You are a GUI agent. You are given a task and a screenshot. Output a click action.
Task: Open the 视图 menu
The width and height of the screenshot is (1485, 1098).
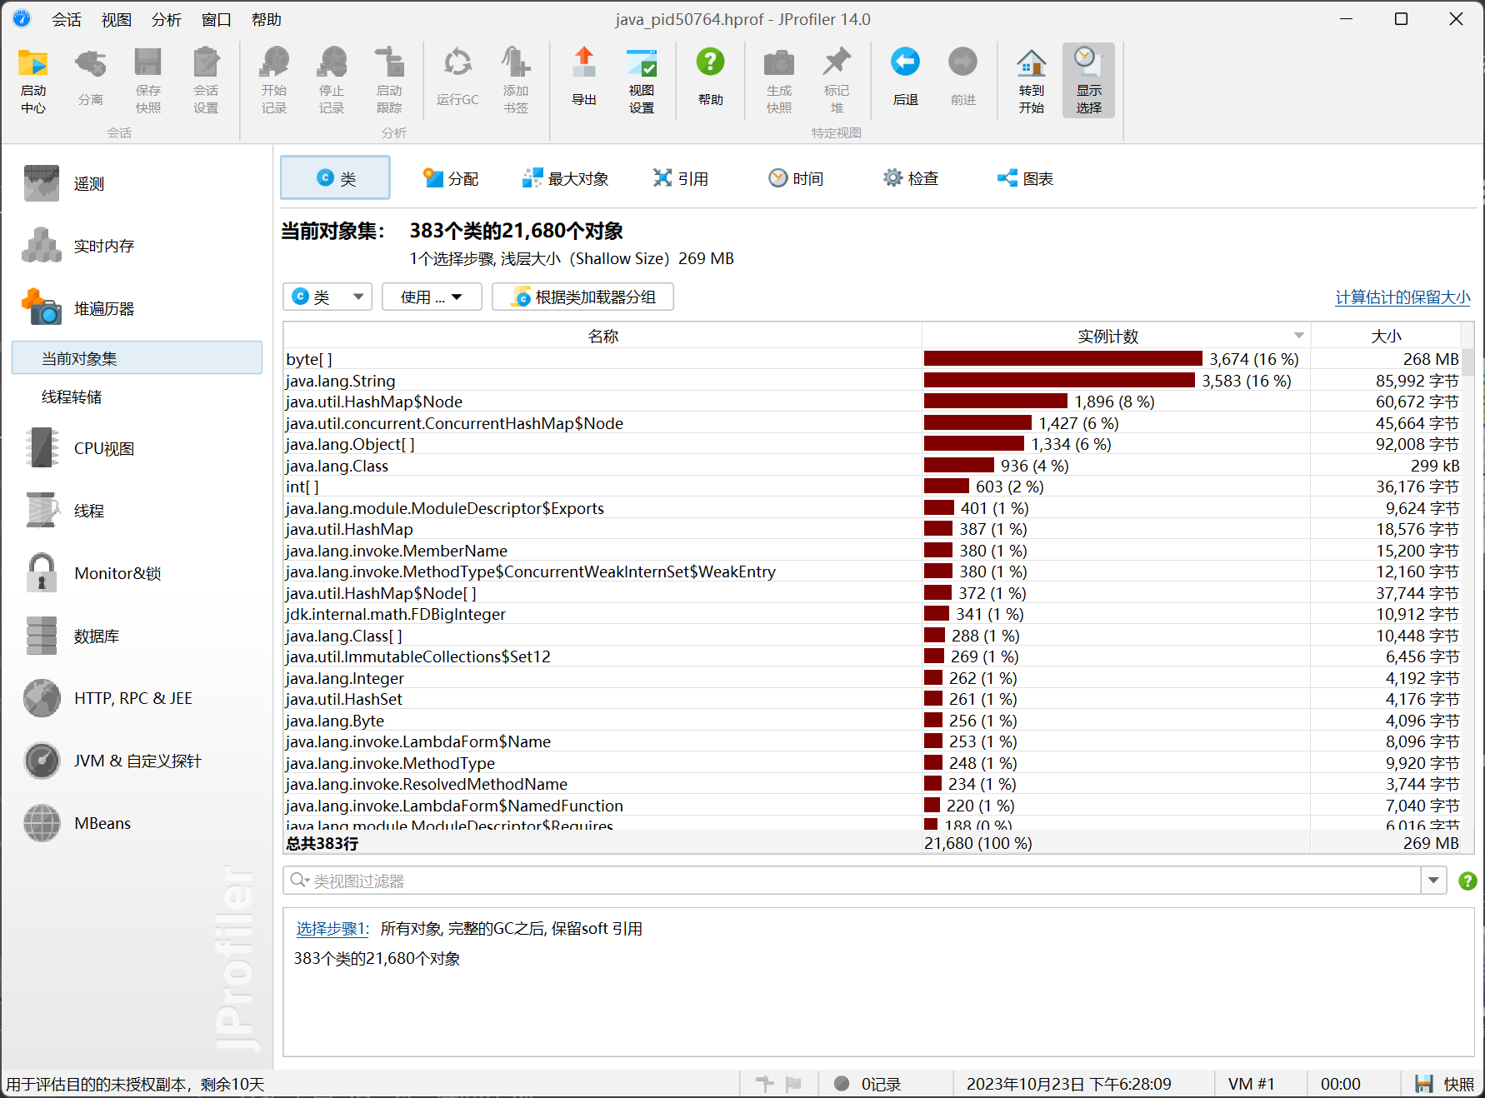point(117,19)
